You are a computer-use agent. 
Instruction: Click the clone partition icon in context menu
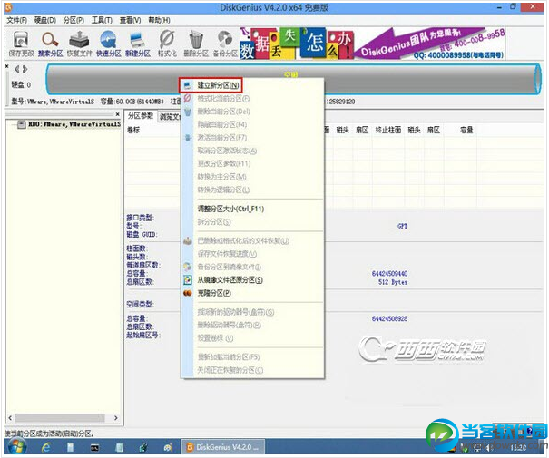click(188, 293)
